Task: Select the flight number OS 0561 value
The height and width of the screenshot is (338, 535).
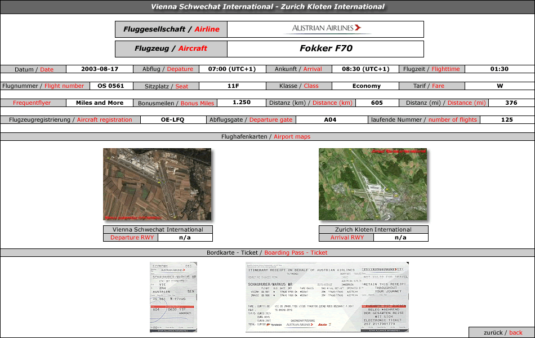Action: (110, 86)
